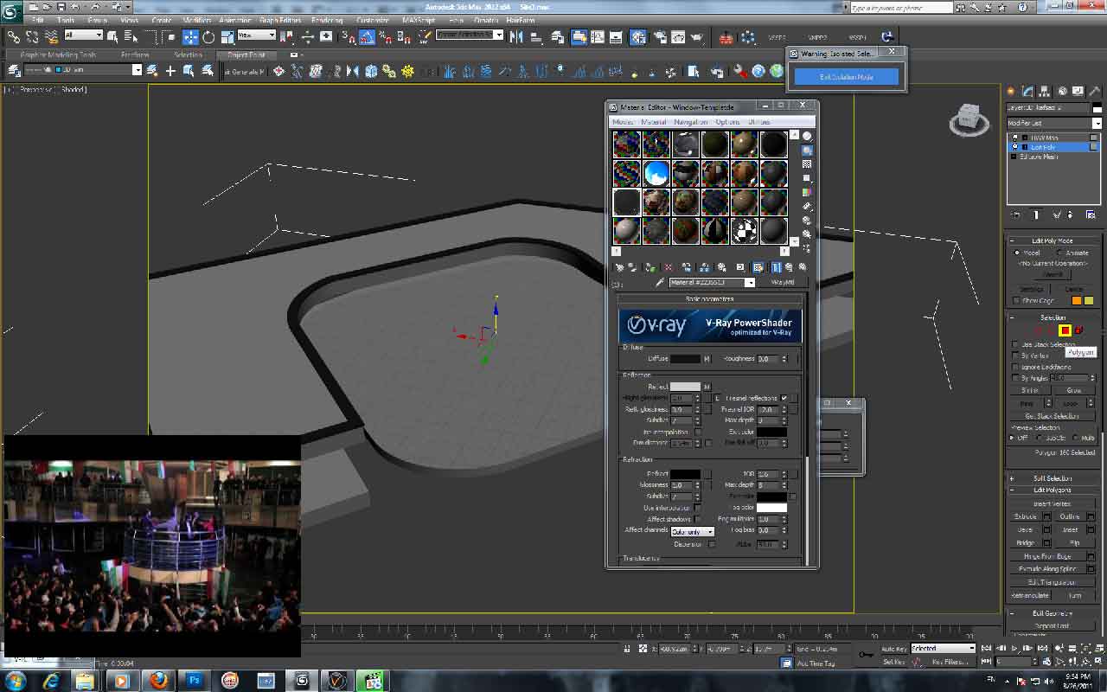Click the Diffuse color swatch
The image size is (1107, 692).
pyautogui.click(x=685, y=358)
